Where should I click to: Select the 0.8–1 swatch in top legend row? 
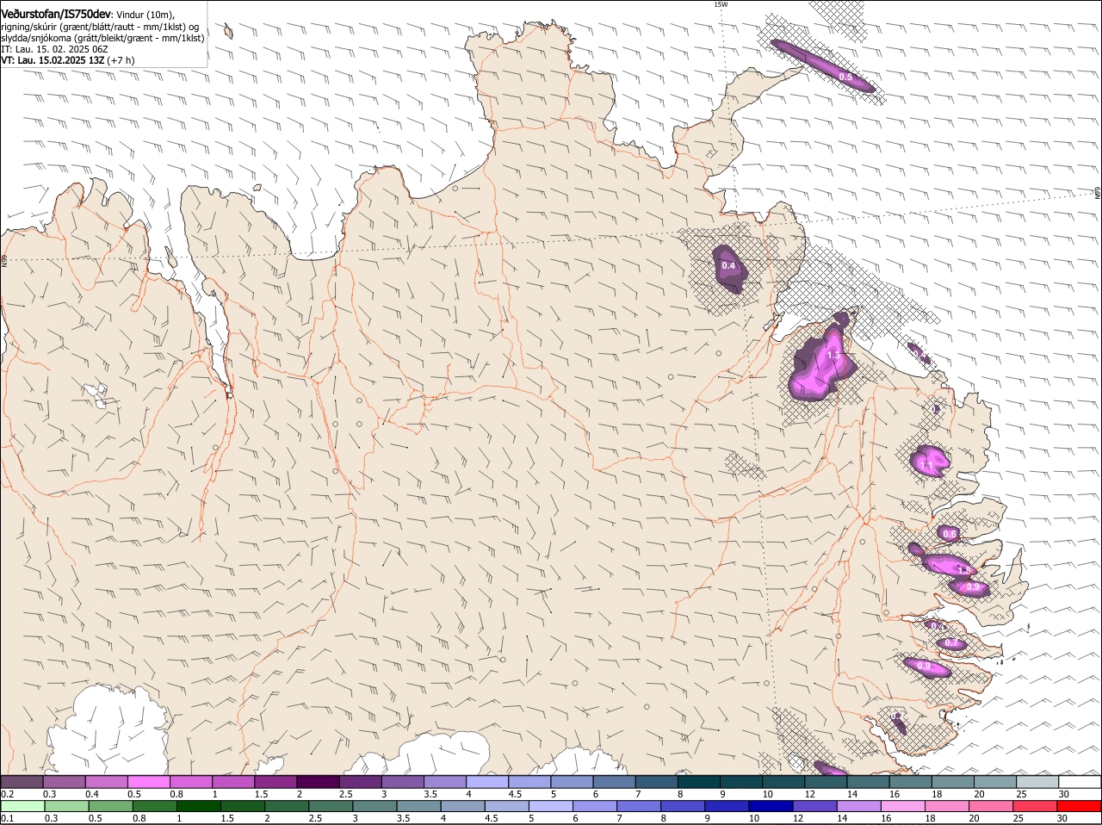coord(191,781)
